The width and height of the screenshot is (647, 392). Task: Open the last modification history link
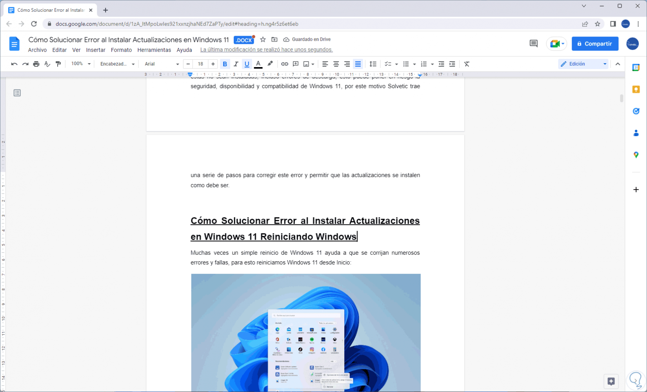pyautogui.click(x=266, y=50)
